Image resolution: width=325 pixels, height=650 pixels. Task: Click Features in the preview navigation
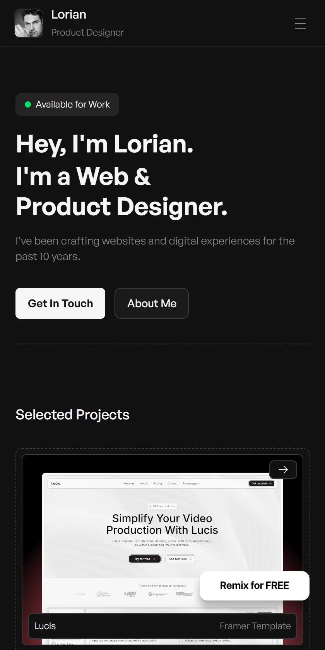(129, 484)
